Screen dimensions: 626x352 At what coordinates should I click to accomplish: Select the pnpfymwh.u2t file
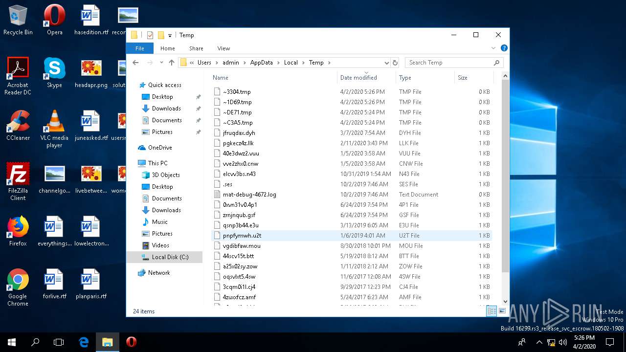[352, 236]
